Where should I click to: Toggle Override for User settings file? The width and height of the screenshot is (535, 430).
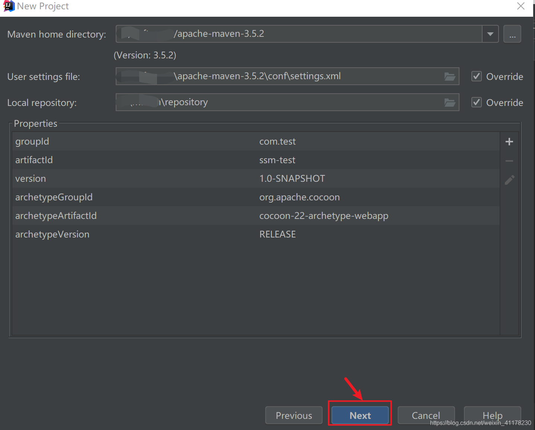[x=477, y=76]
